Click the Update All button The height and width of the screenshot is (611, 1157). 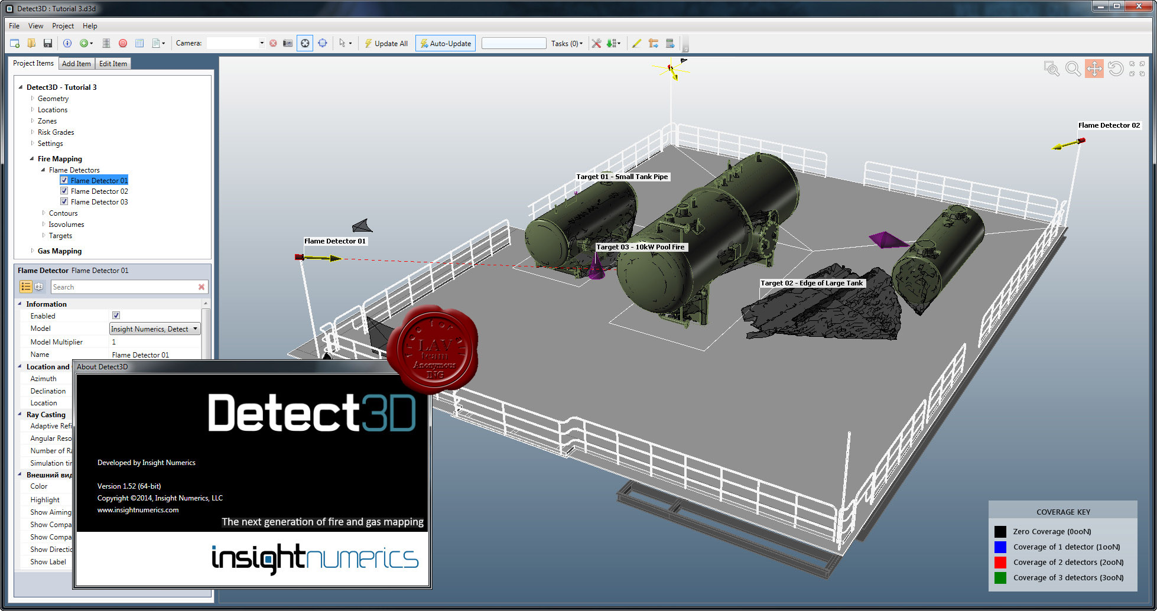tap(386, 43)
